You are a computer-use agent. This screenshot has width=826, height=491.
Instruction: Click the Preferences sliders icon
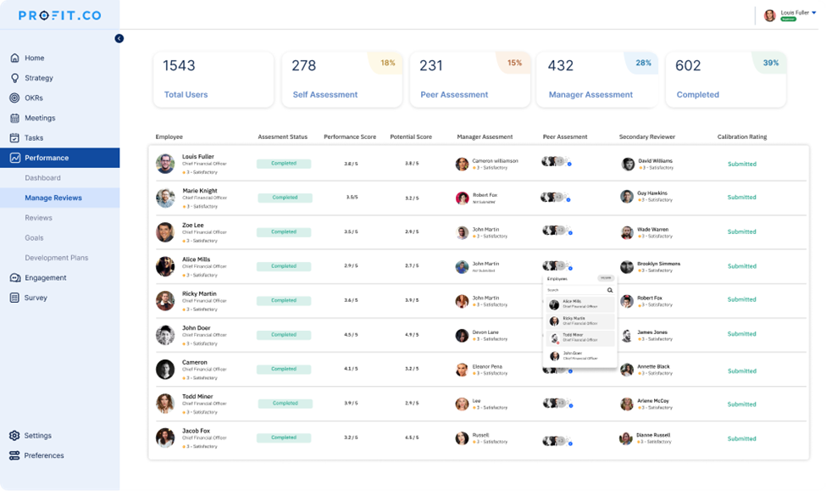pyautogui.click(x=14, y=455)
